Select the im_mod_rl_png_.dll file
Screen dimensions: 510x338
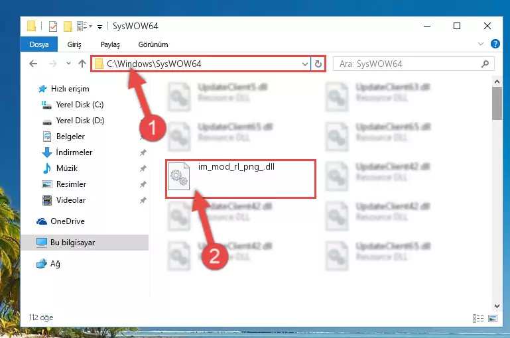point(241,179)
